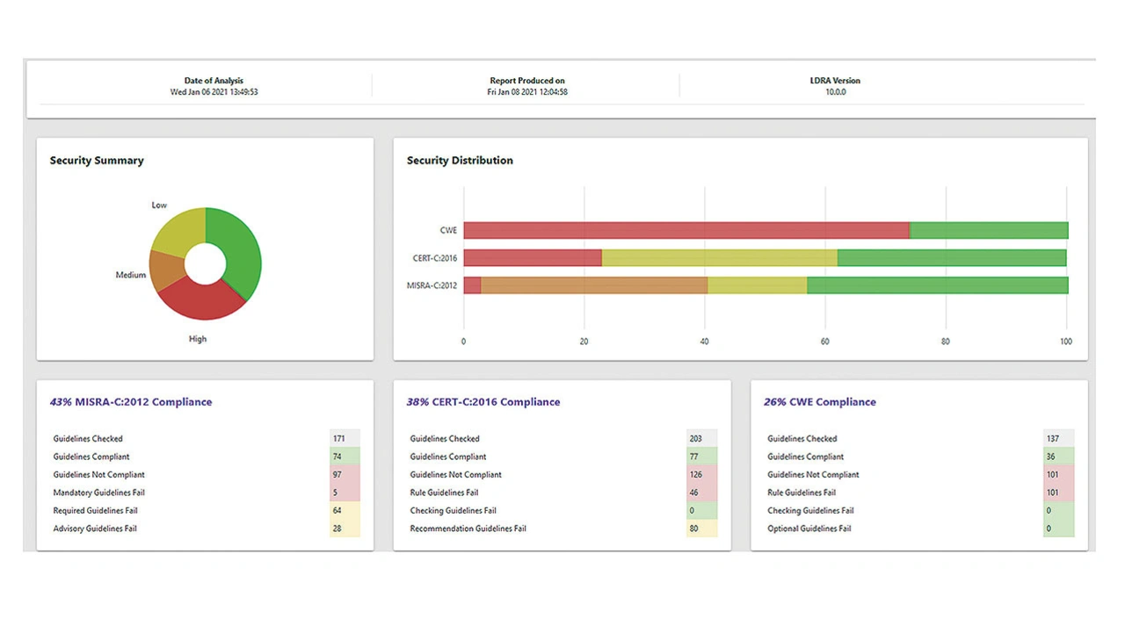Open the 26% CWE Compliance heading link
Screen dimensions: 1125x633
pyautogui.click(x=819, y=402)
